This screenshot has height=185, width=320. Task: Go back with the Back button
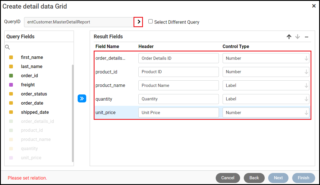254,178
